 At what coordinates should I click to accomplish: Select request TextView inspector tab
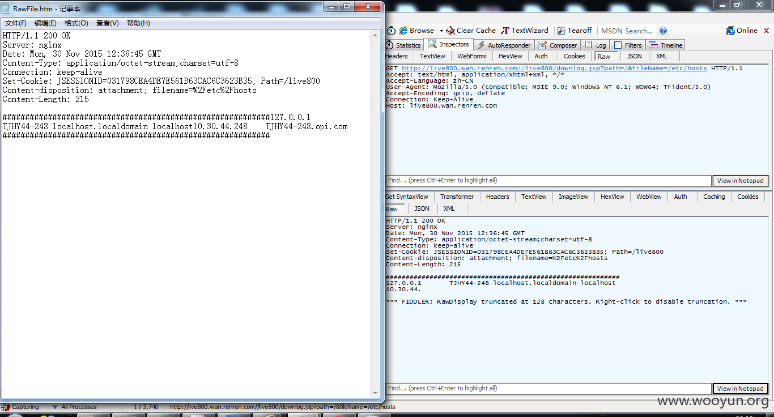432,56
